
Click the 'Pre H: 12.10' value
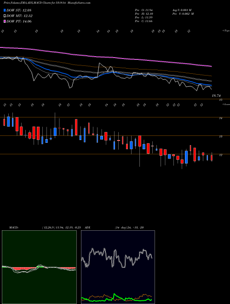pos(144,14)
